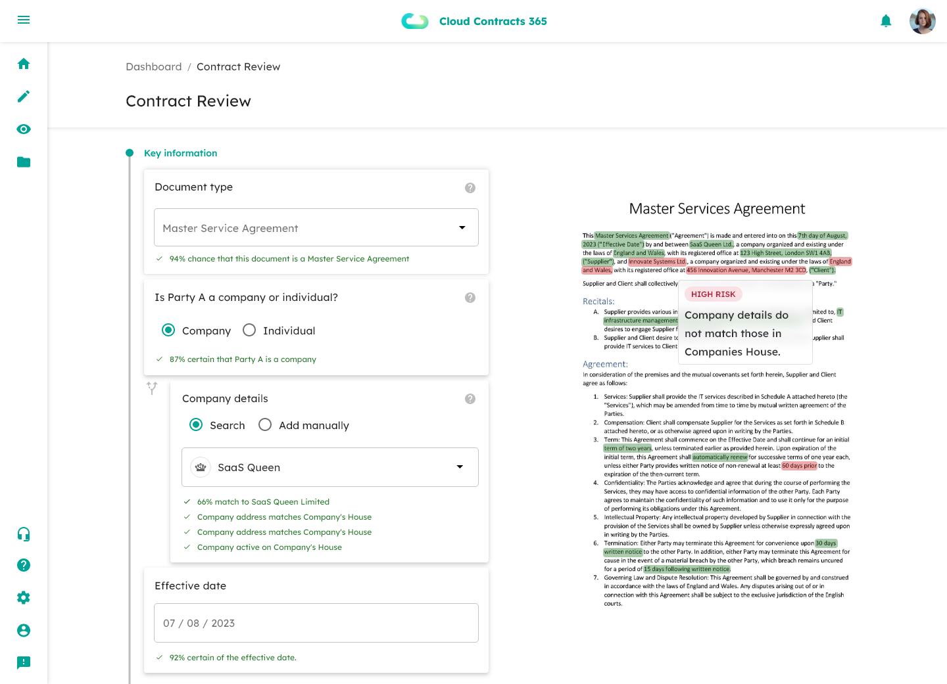Open the documents folder icon in the sidebar
947x684 pixels.
click(x=24, y=162)
